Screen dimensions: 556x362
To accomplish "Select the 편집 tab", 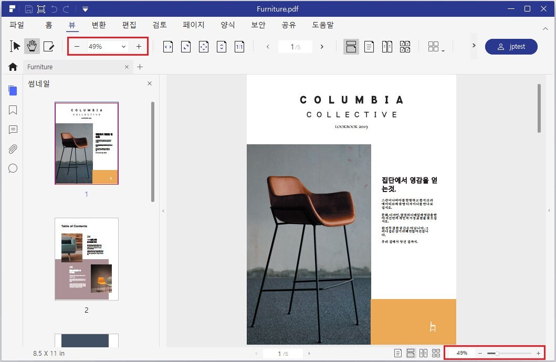I will click(129, 25).
